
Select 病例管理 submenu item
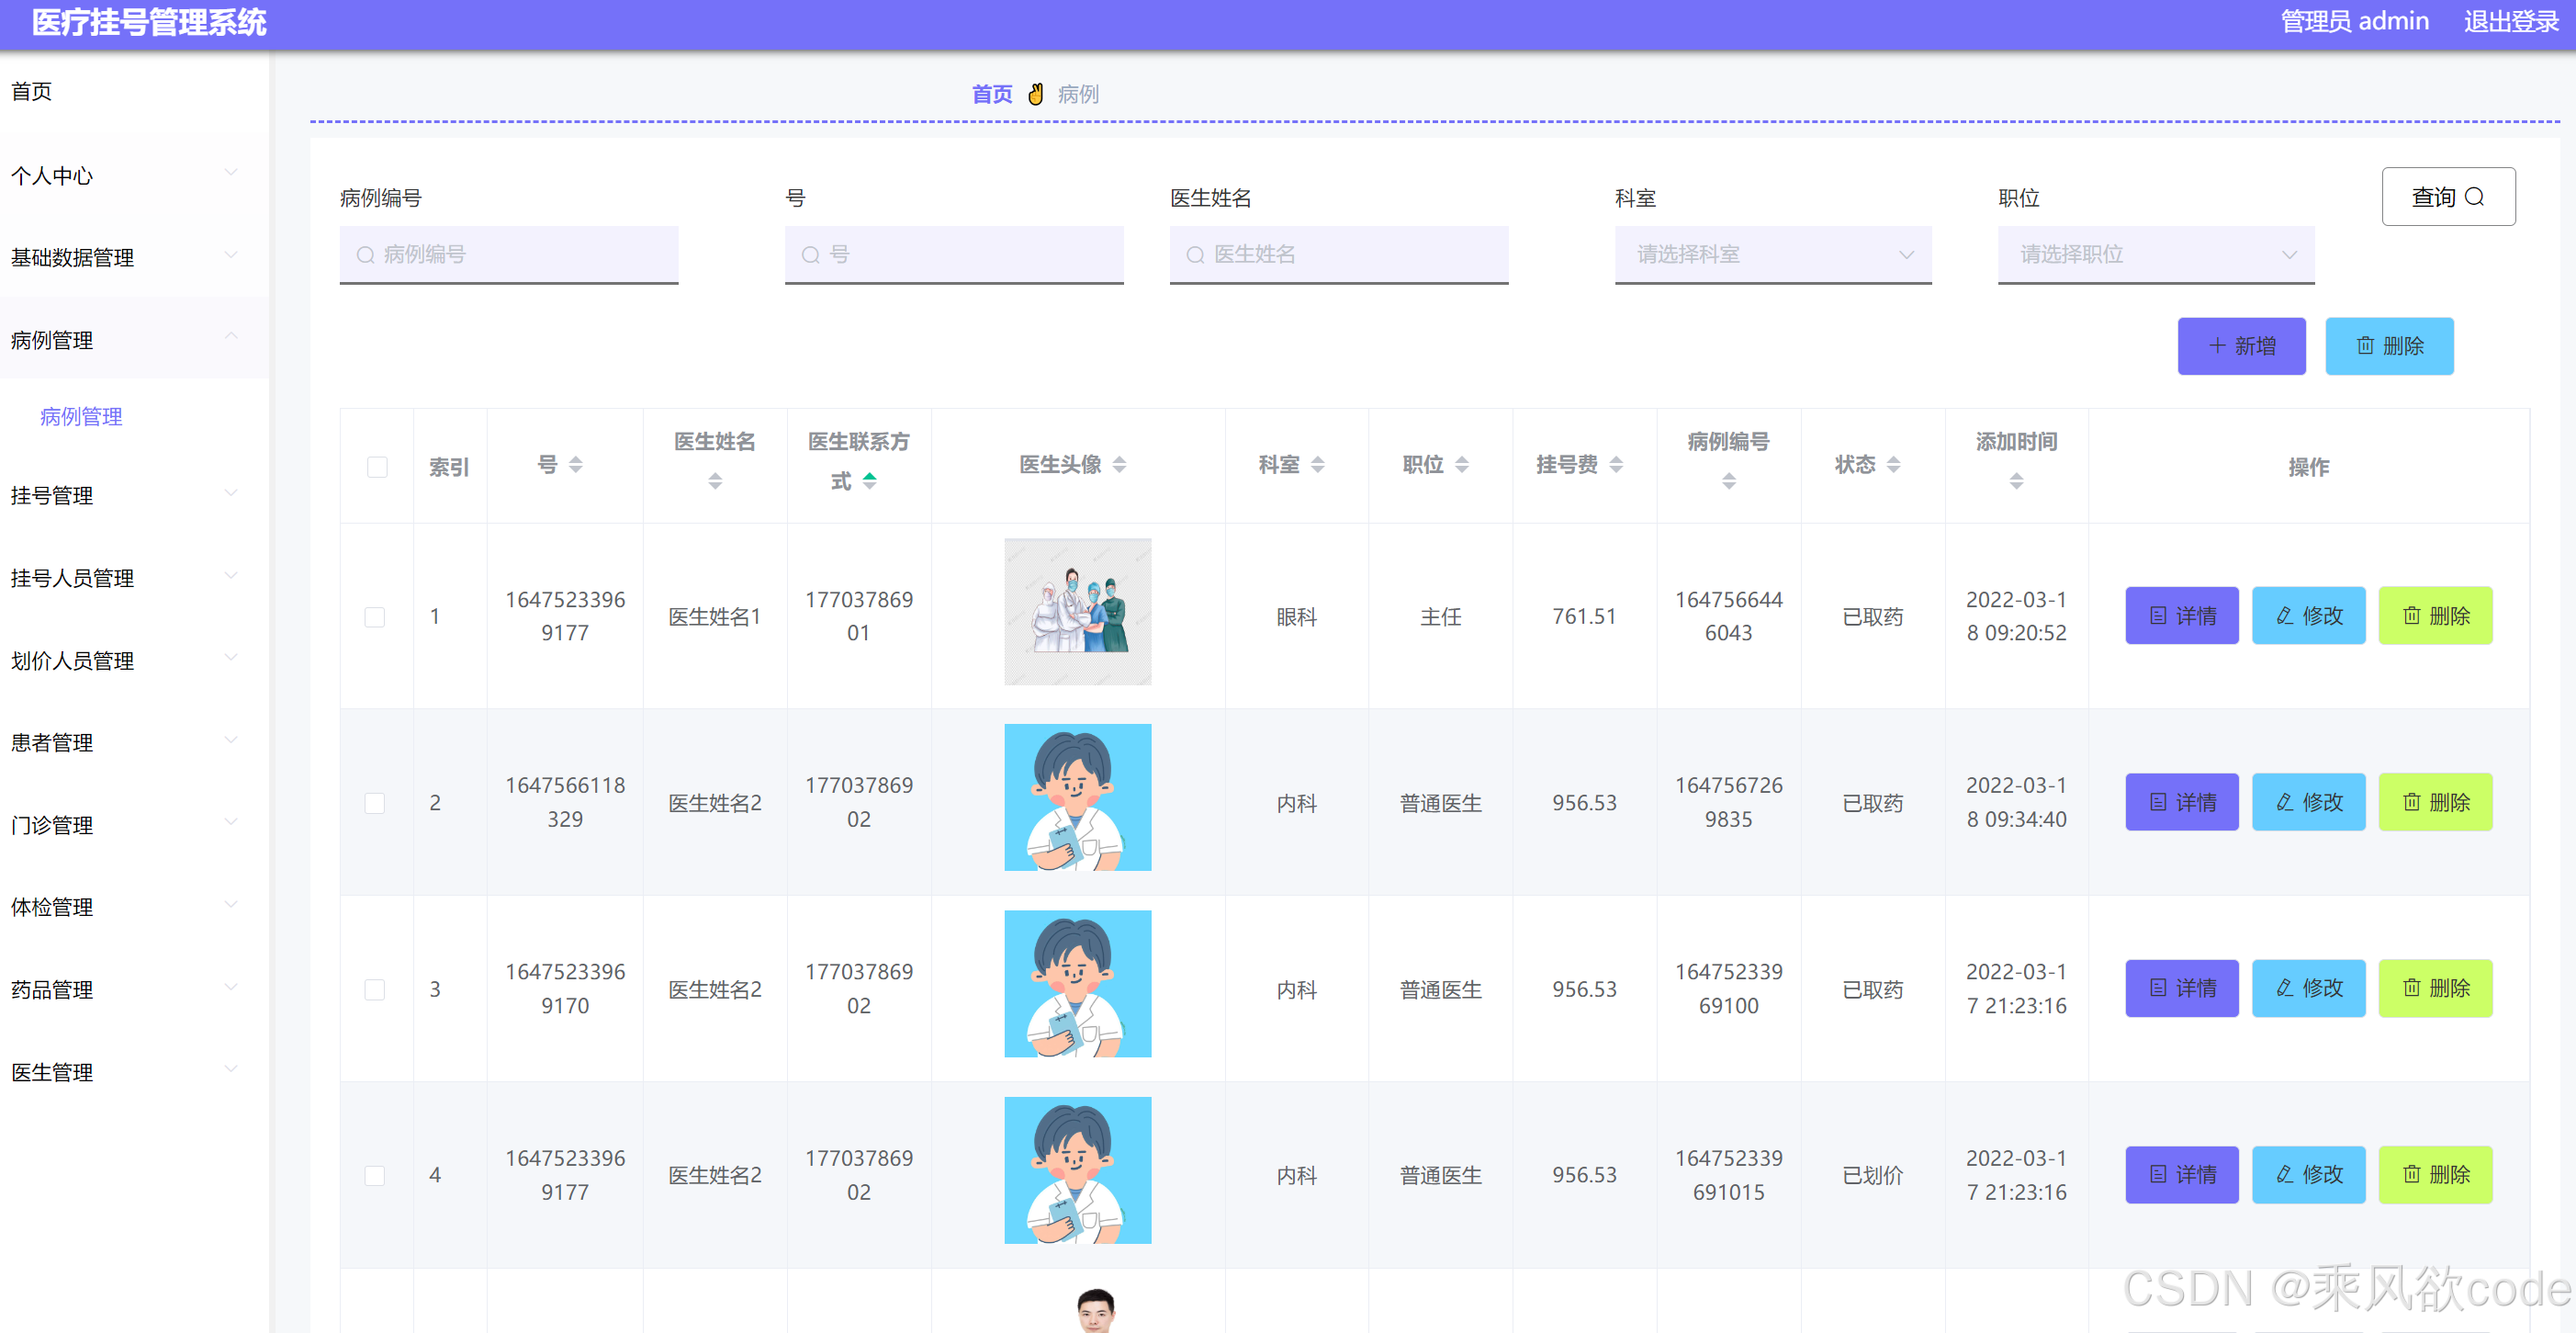81,417
